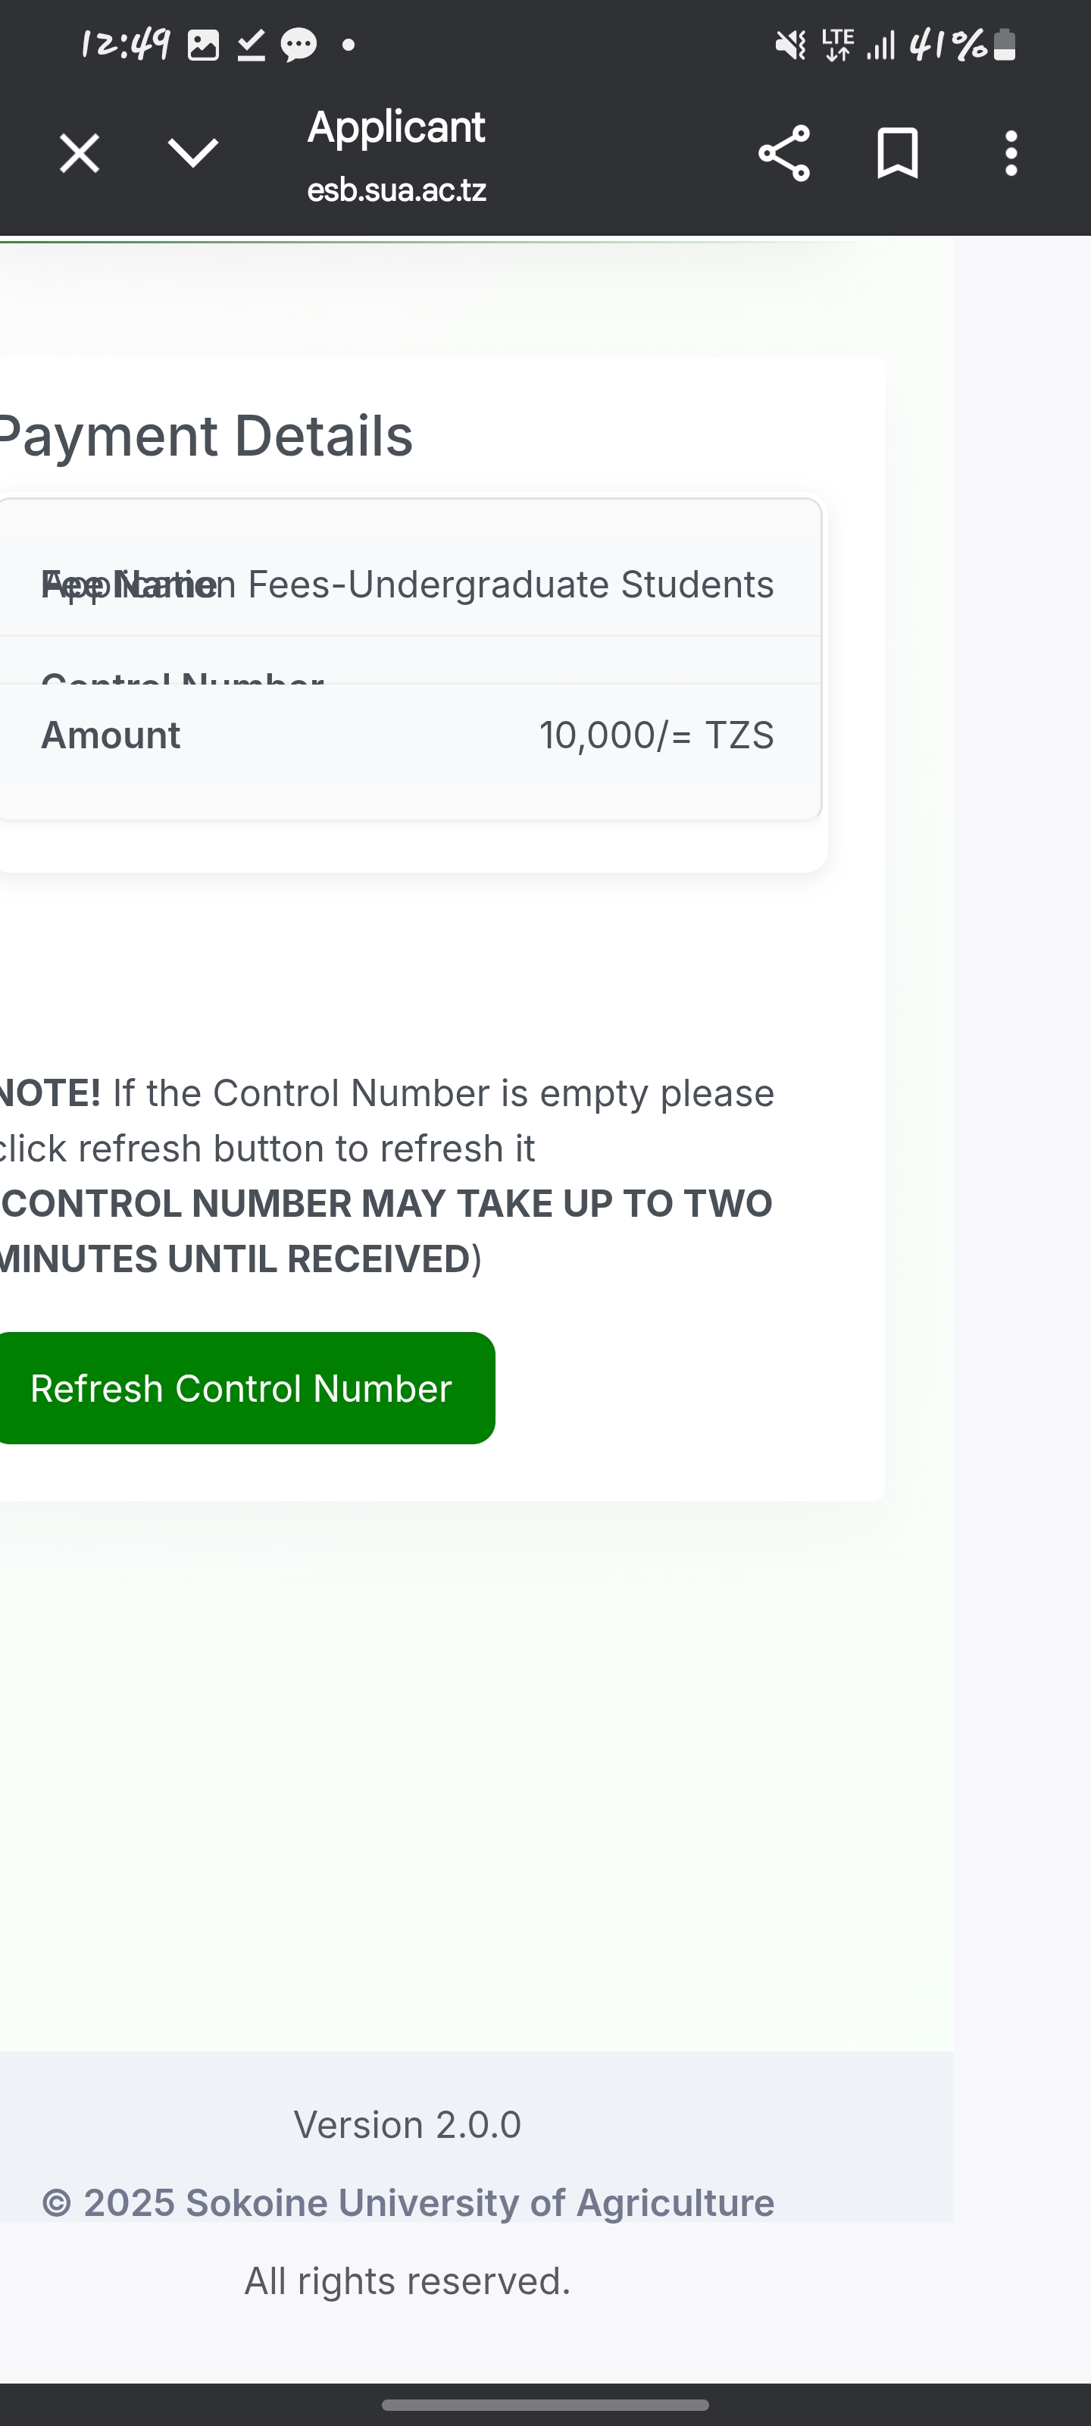Tap Application Fees-Undergraduate Students text
Viewport: 1091px width, 2426px height.
tap(510, 585)
